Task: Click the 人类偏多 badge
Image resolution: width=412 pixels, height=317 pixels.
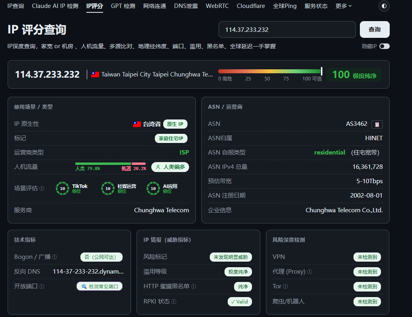Action: 170,167
